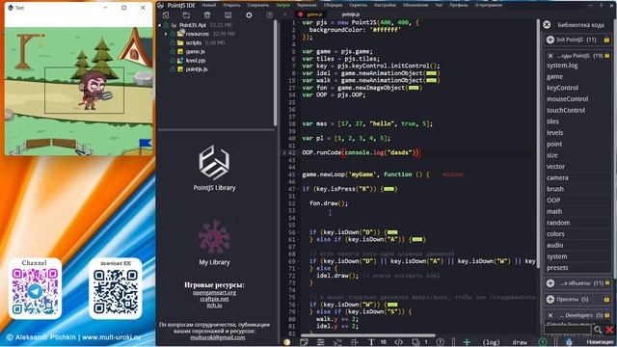Click the (log) button in status bar

pos(491,342)
